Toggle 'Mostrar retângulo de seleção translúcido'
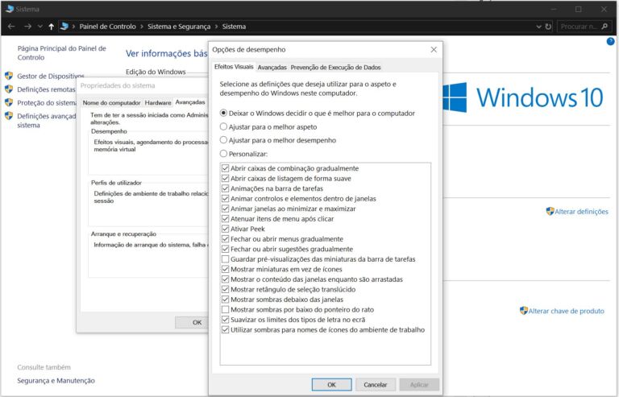This screenshot has height=397, width=619. coord(225,289)
